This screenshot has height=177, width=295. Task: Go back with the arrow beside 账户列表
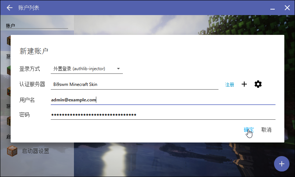[10, 8]
